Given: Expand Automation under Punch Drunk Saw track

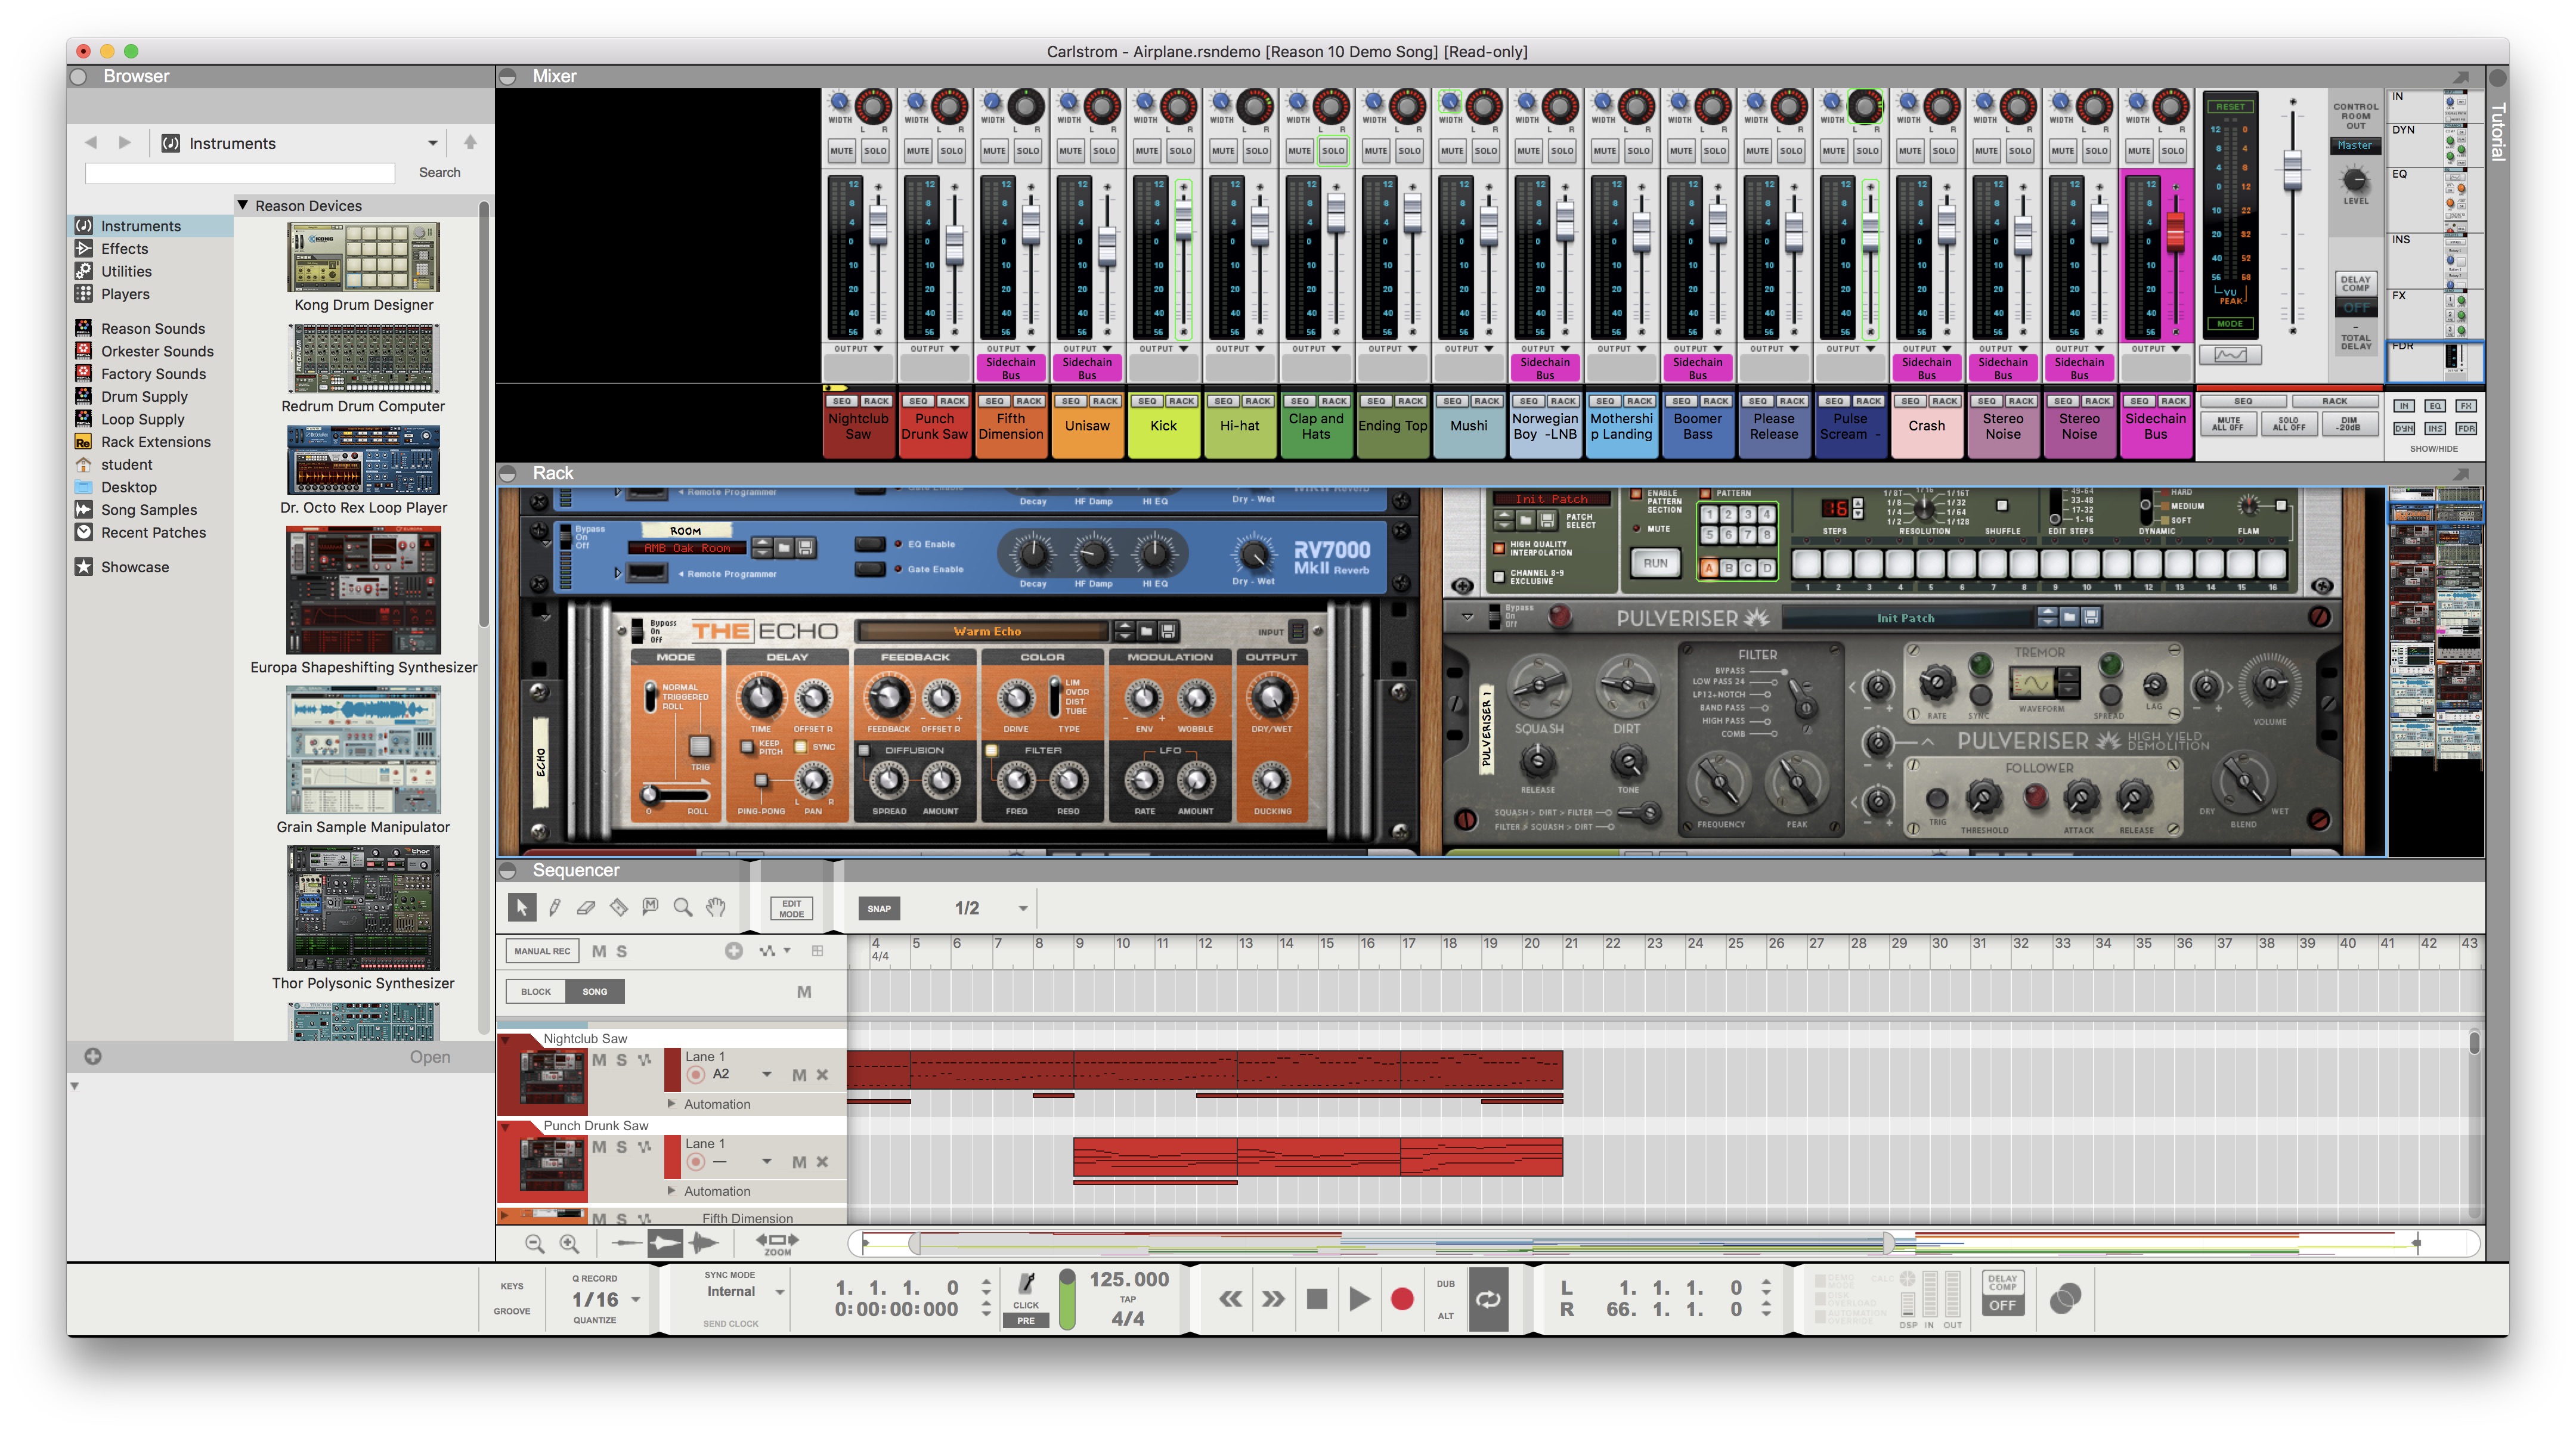Looking at the screenshot, I should pos(672,1190).
